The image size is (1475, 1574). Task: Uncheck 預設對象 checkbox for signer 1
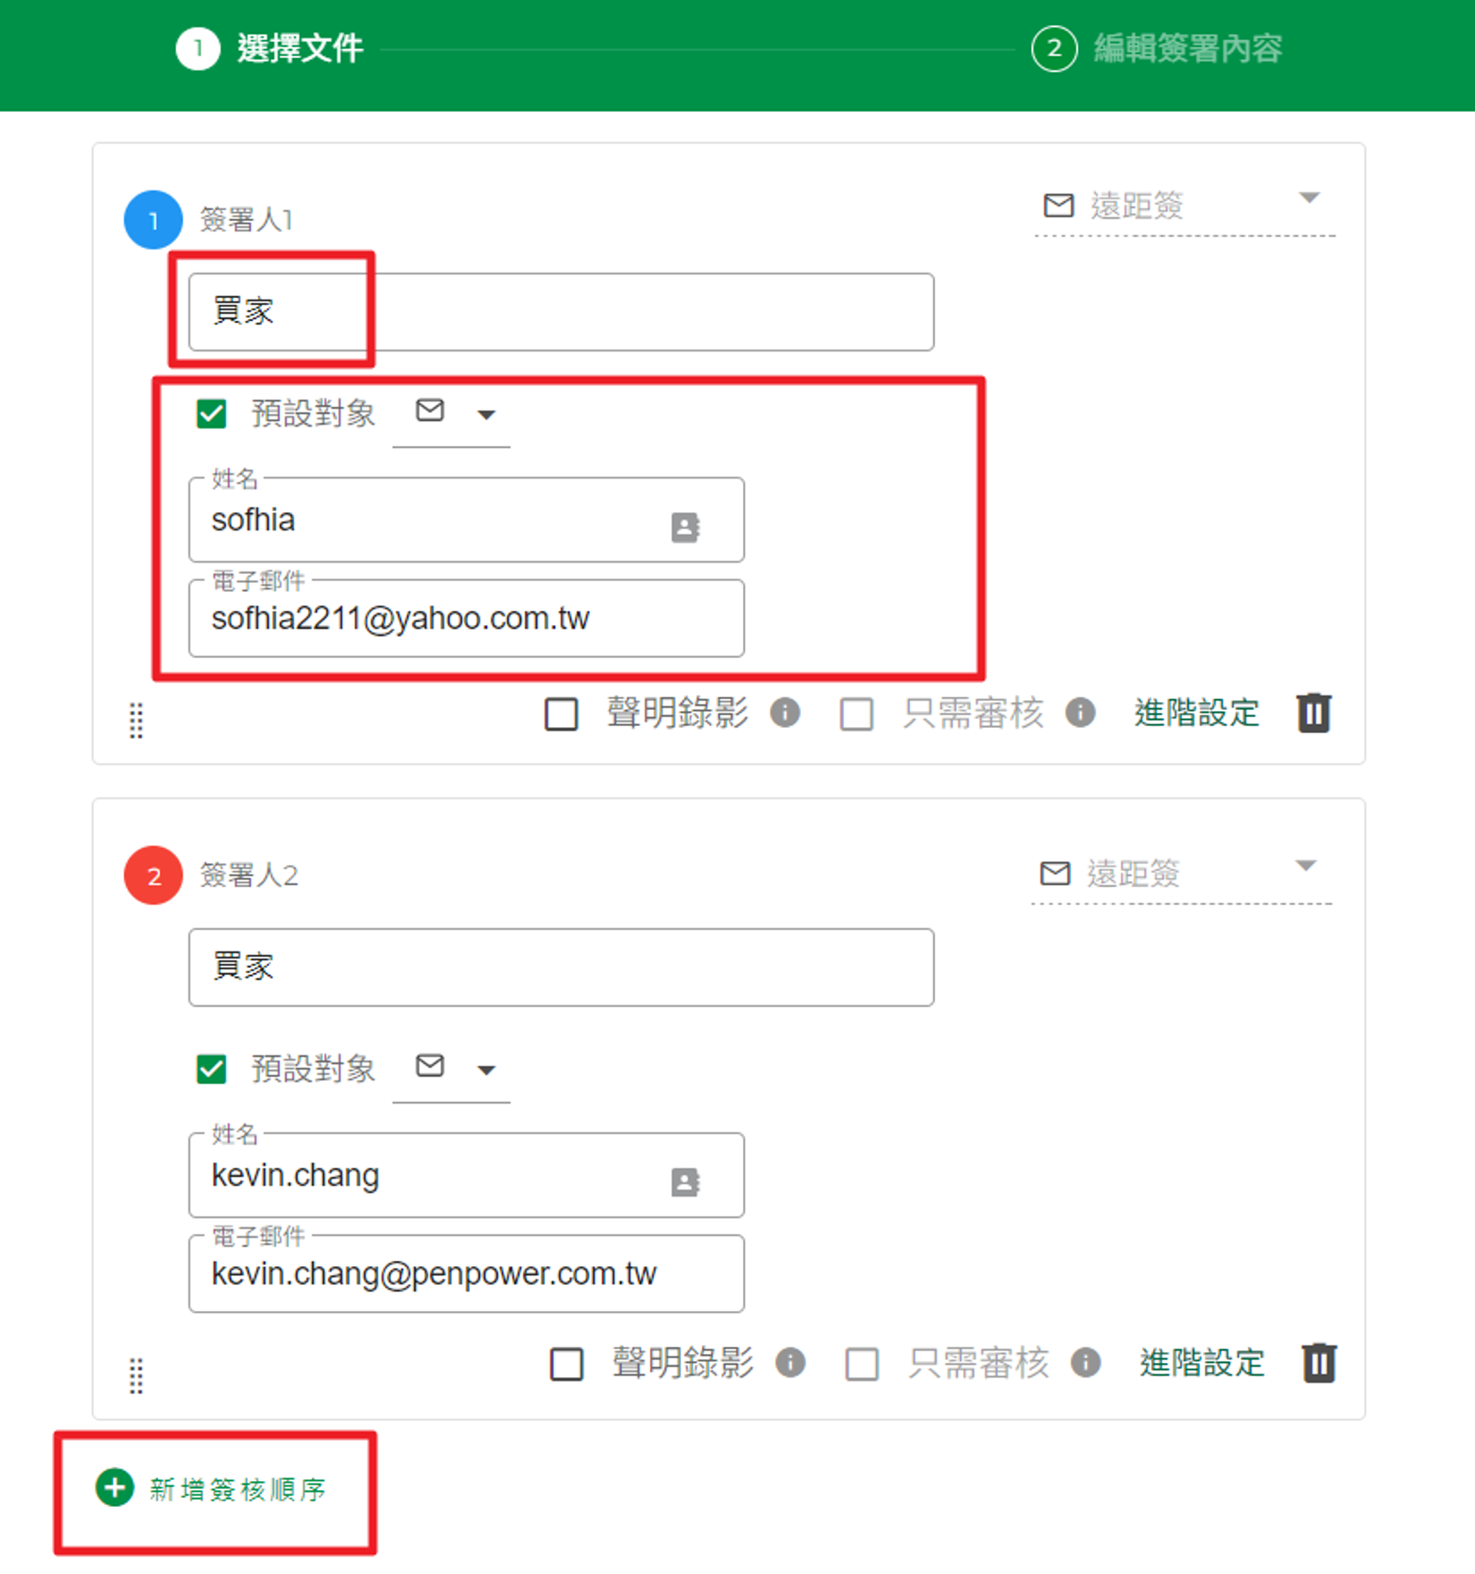(212, 414)
